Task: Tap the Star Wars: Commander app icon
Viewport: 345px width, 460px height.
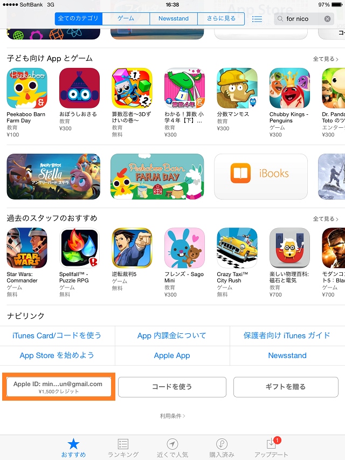Action: pos(27,248)
